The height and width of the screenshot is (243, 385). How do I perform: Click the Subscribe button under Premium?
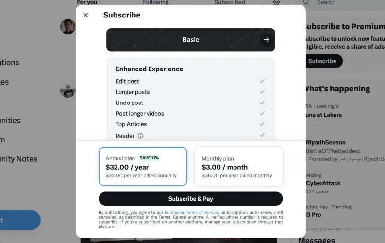point(322,61)
